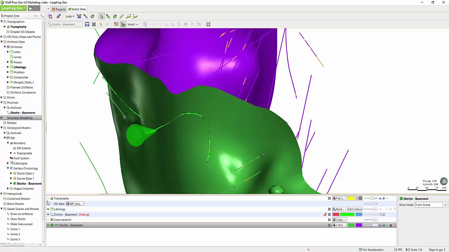This screenshot has height=252, width=449.
Task: Switch to the Projects tab
Action: tap(59, 9)
